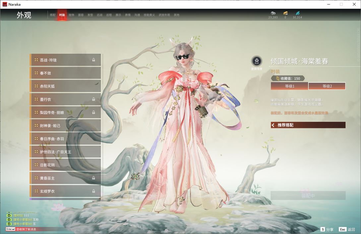The height and width of the screenshot is (234, 361).
Task: Click the Enter key chat prompt icon
Action: [x=11, y=229]
